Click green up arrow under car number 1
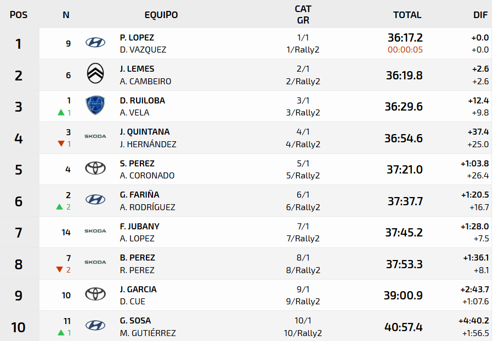Screen dimensions: 493x341 coord(61,112)
